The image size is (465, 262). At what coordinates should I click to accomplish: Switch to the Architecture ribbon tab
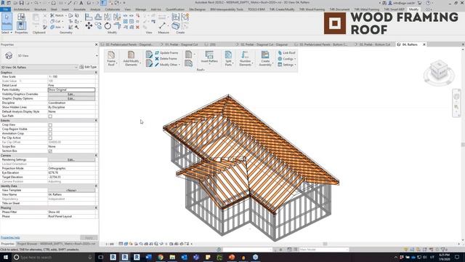pyautogui.click(x=22, y=9)
